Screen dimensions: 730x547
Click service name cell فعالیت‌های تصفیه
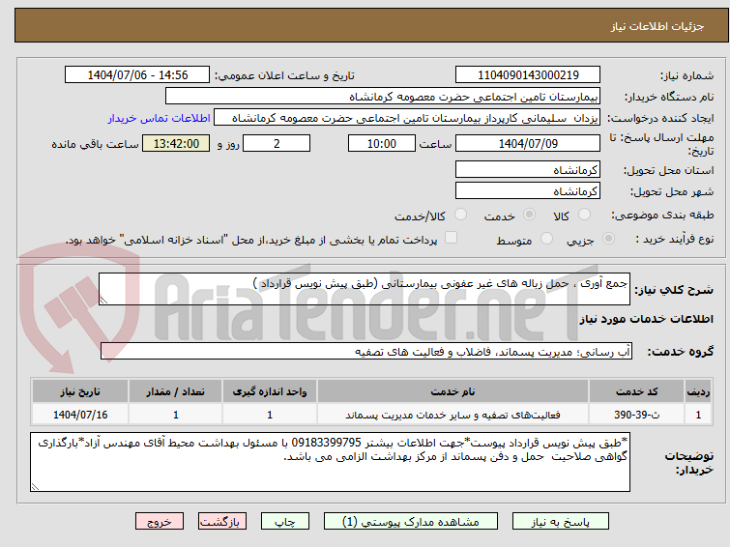point(453,415)
